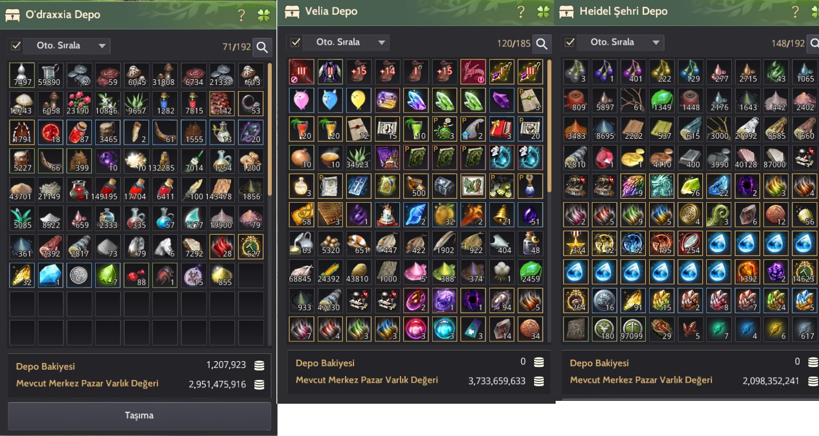The width and height of the screenshot is (819, 436).
Task: Click the Taşıma button
Action: point(139,416)
